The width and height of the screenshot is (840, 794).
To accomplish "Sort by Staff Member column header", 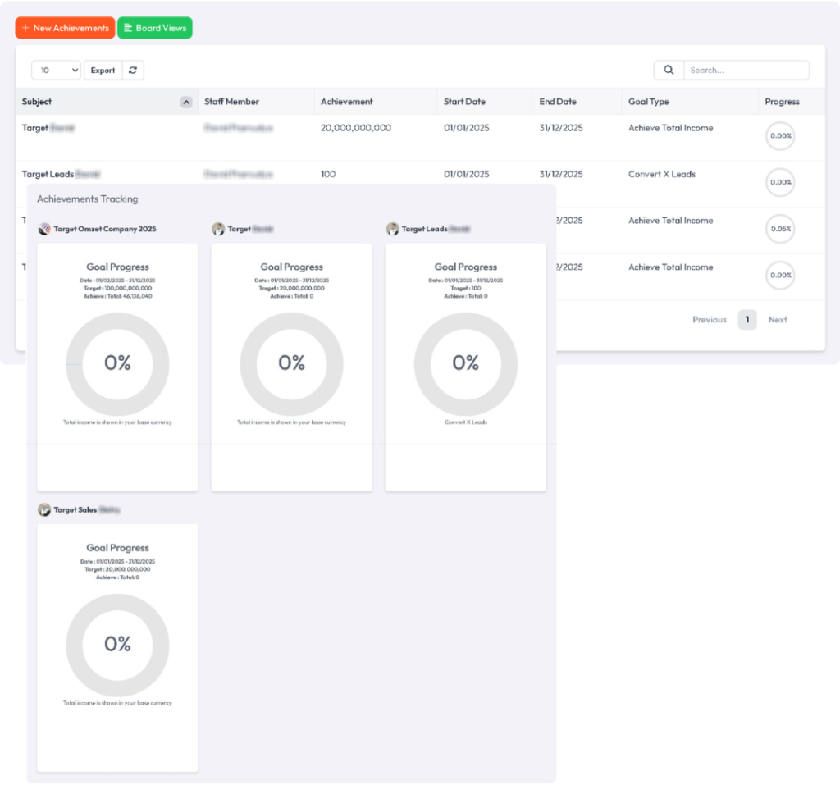I will 231,102.
